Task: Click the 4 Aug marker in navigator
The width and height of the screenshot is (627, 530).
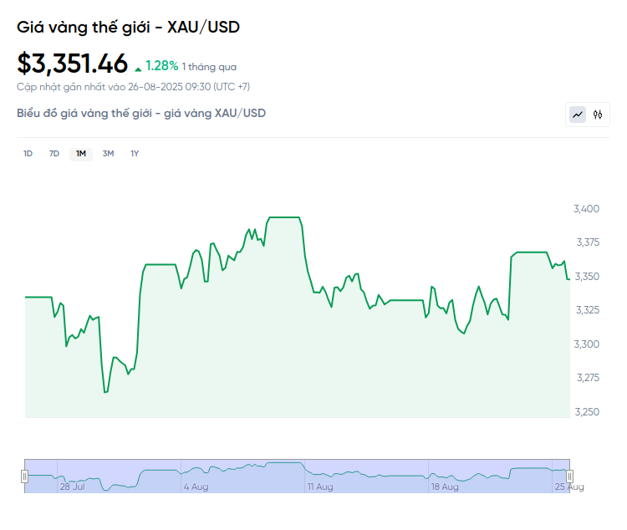Action: tap(196, 486)
